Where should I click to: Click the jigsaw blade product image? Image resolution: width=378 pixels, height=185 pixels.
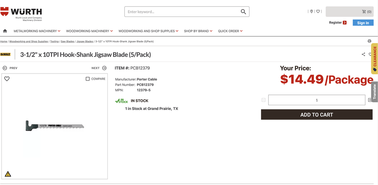coord(55,126)
